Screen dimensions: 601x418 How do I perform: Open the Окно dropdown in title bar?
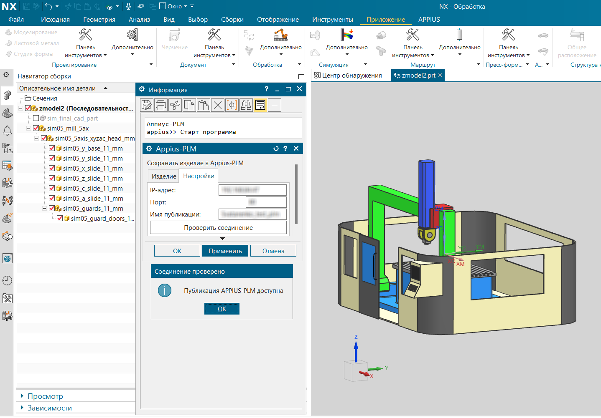[x=174, y=6]
